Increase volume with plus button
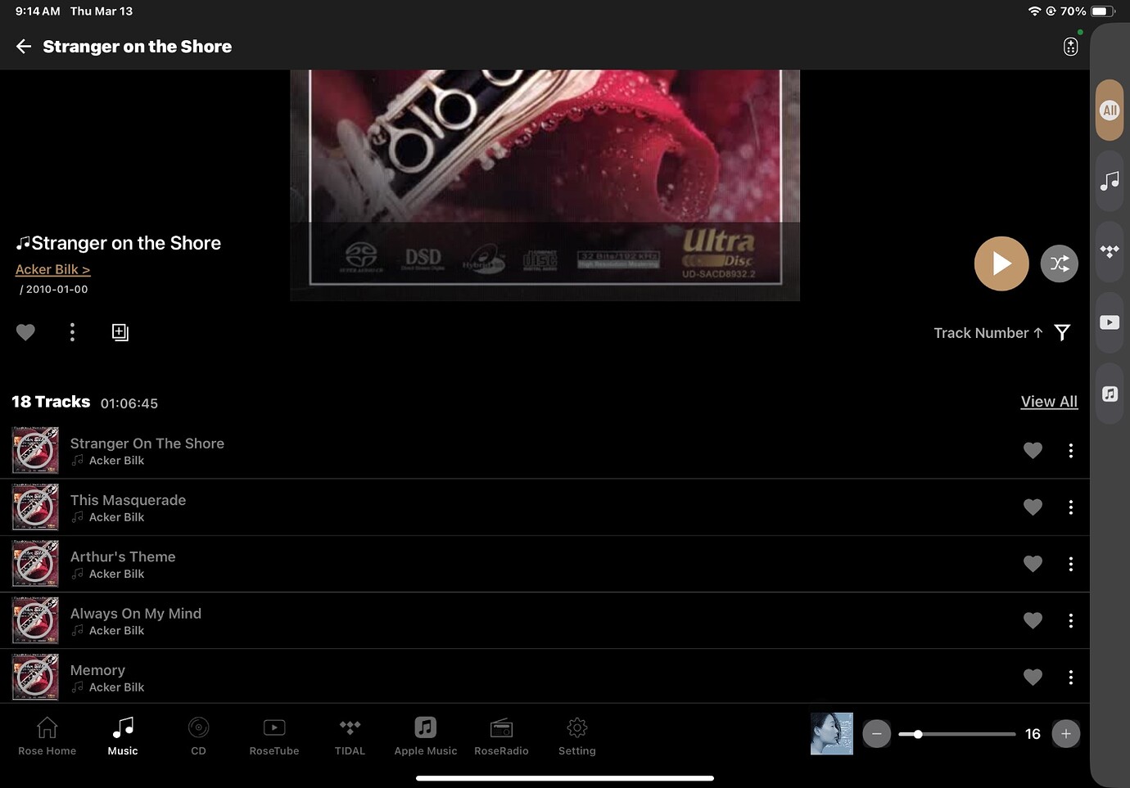Screen dimensions: 1130x788 tap(1065, 734)
